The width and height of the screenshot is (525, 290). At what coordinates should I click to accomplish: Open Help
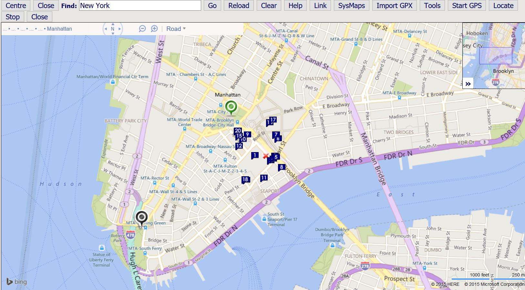click(x=295, y=5)
